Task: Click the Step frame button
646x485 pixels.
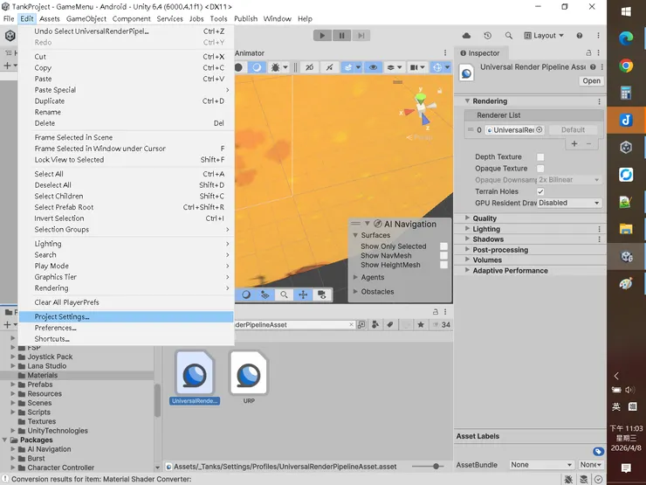Action: tap(361, 36)
